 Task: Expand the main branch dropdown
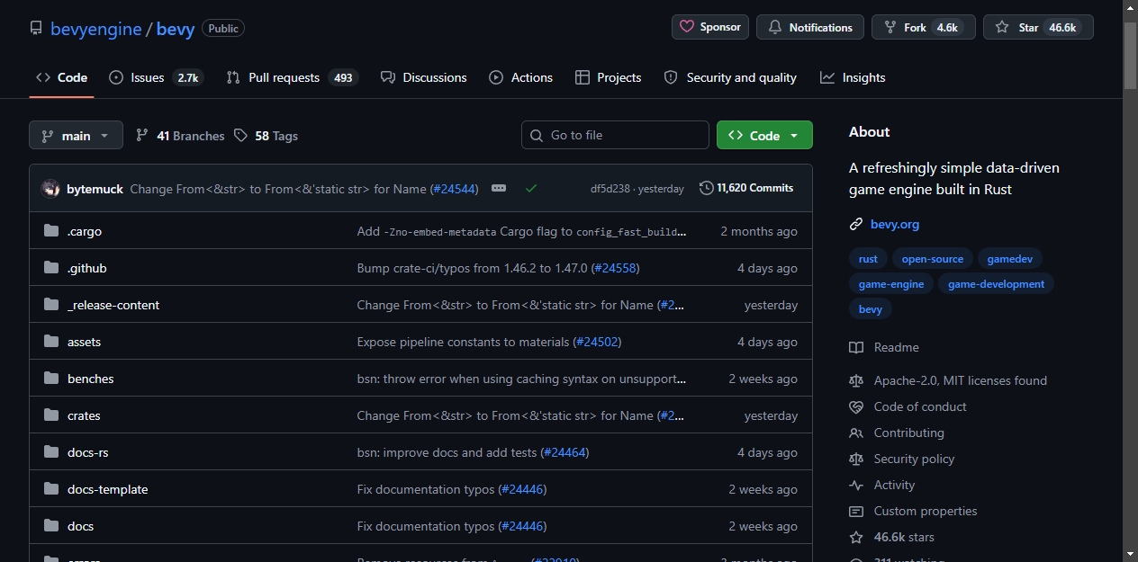(76, 136)
